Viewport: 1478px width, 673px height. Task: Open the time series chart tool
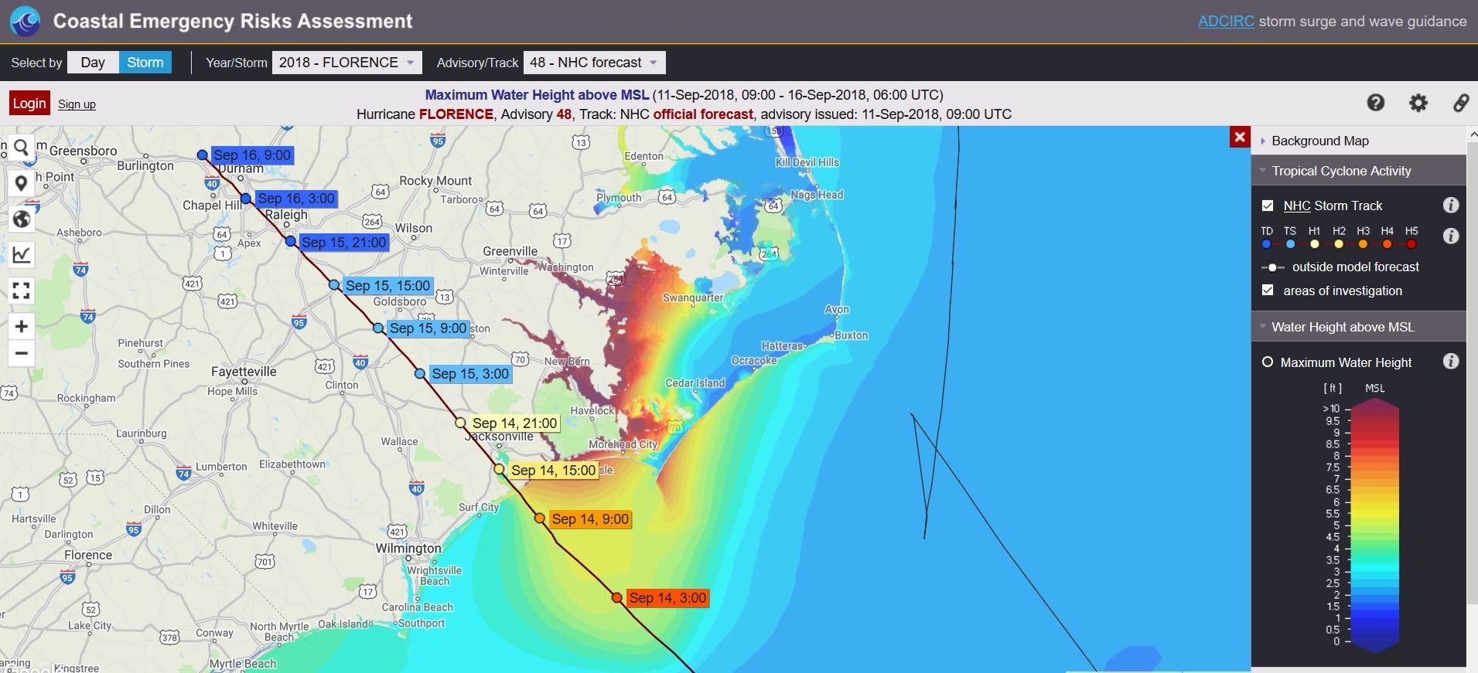point(22,254)
